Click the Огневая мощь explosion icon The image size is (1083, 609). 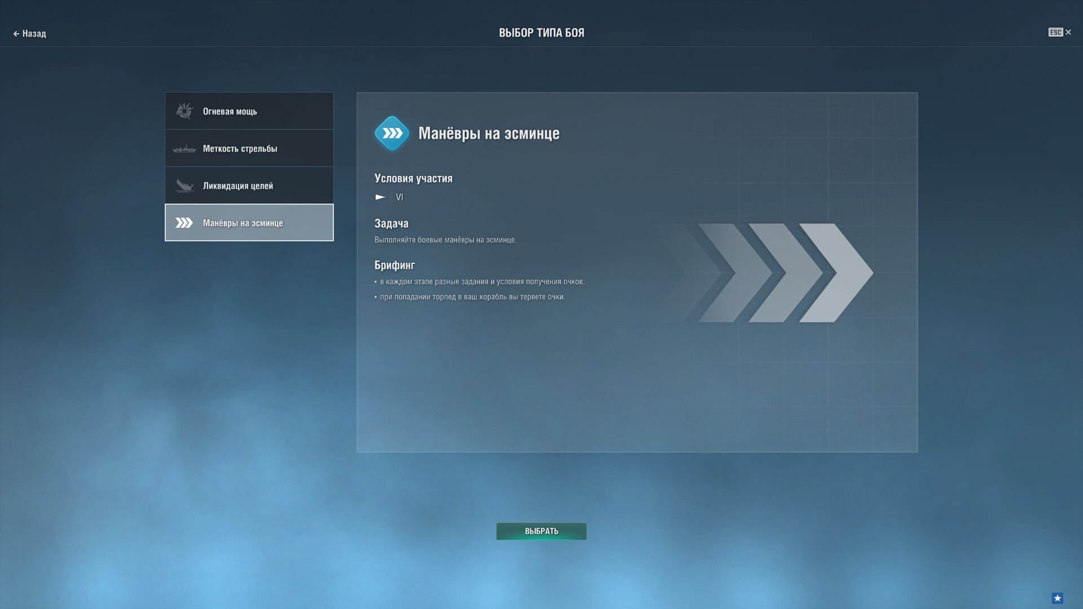pos(184,111)
